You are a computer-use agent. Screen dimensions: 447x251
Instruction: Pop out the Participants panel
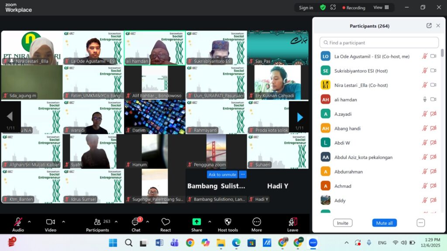point(429,26)
